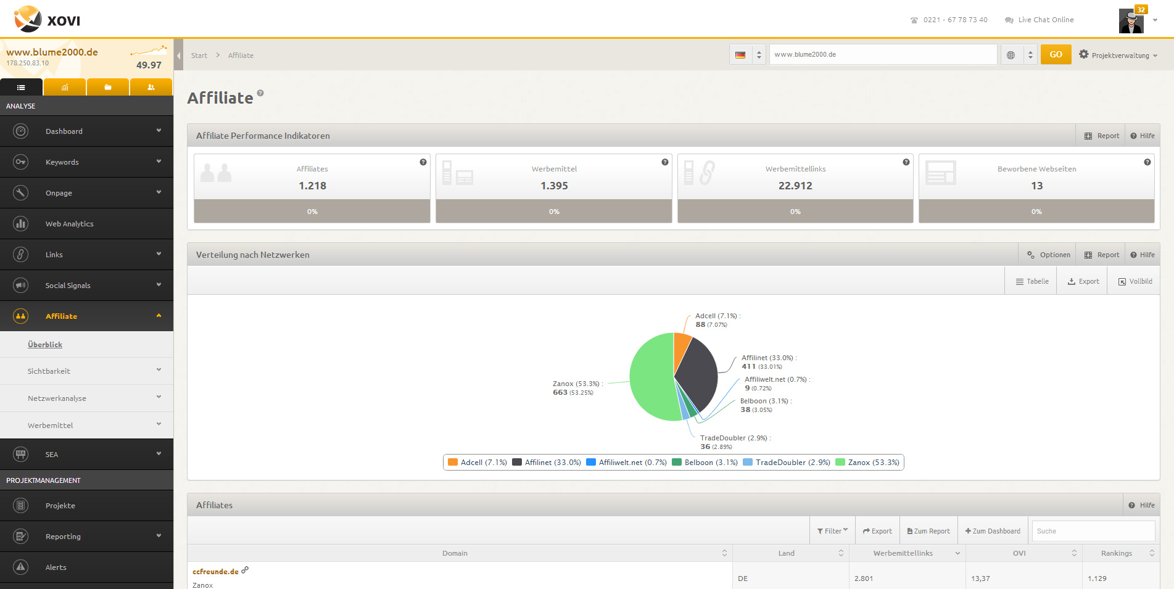The image size is (1174, 589).
Task: Click the SEA billboard icon
Action: point(21,455)
